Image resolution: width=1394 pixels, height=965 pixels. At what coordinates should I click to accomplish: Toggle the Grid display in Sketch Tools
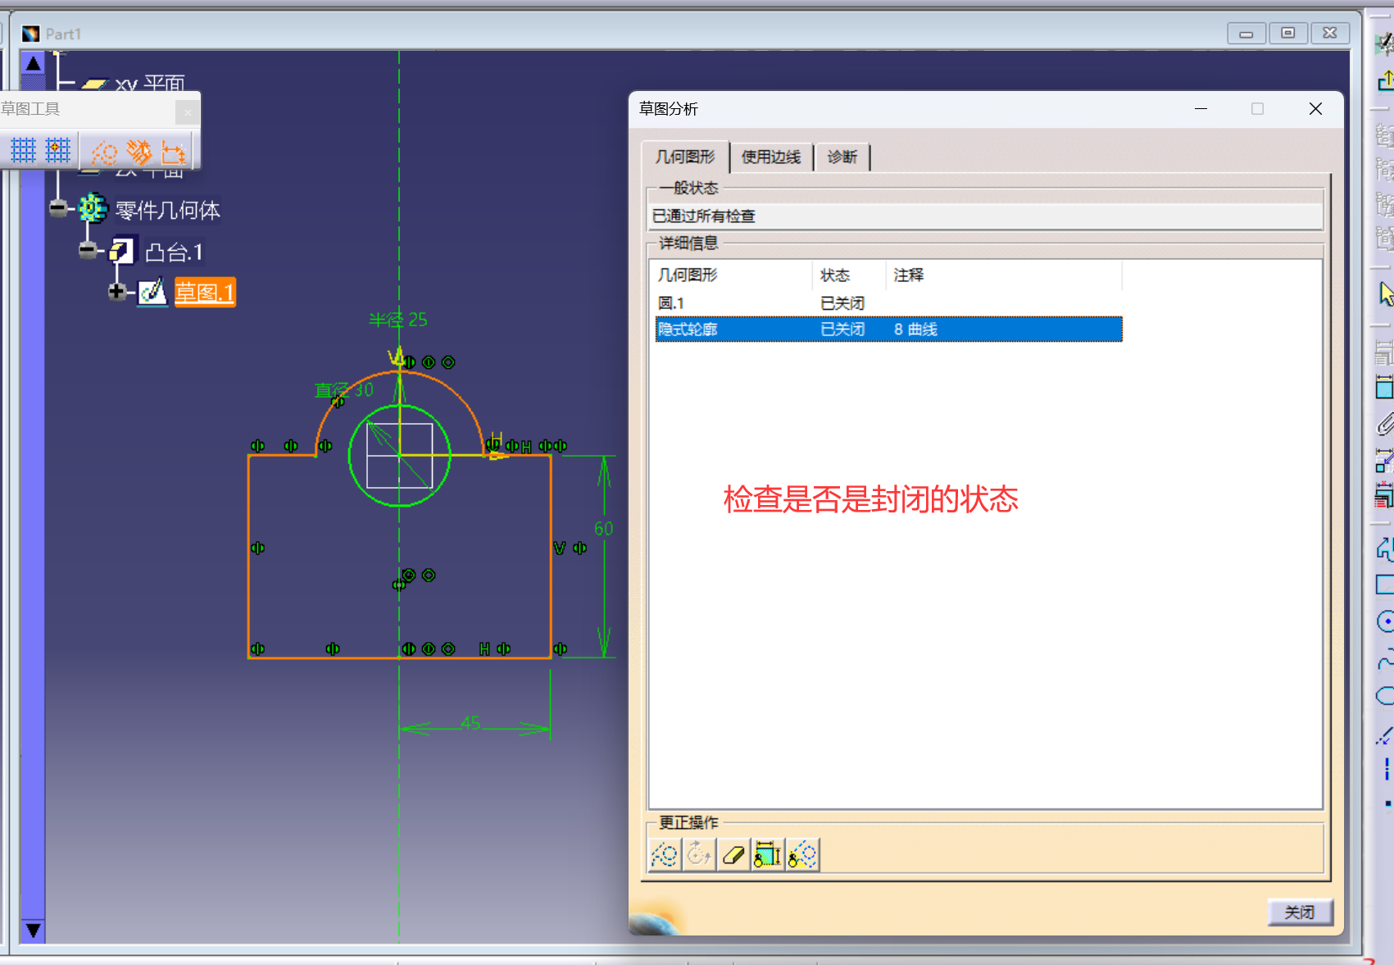[x=23, y=151]
